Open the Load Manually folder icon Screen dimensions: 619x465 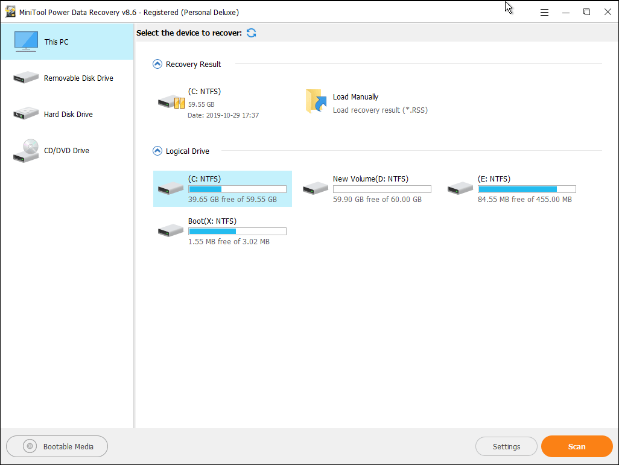316,102
